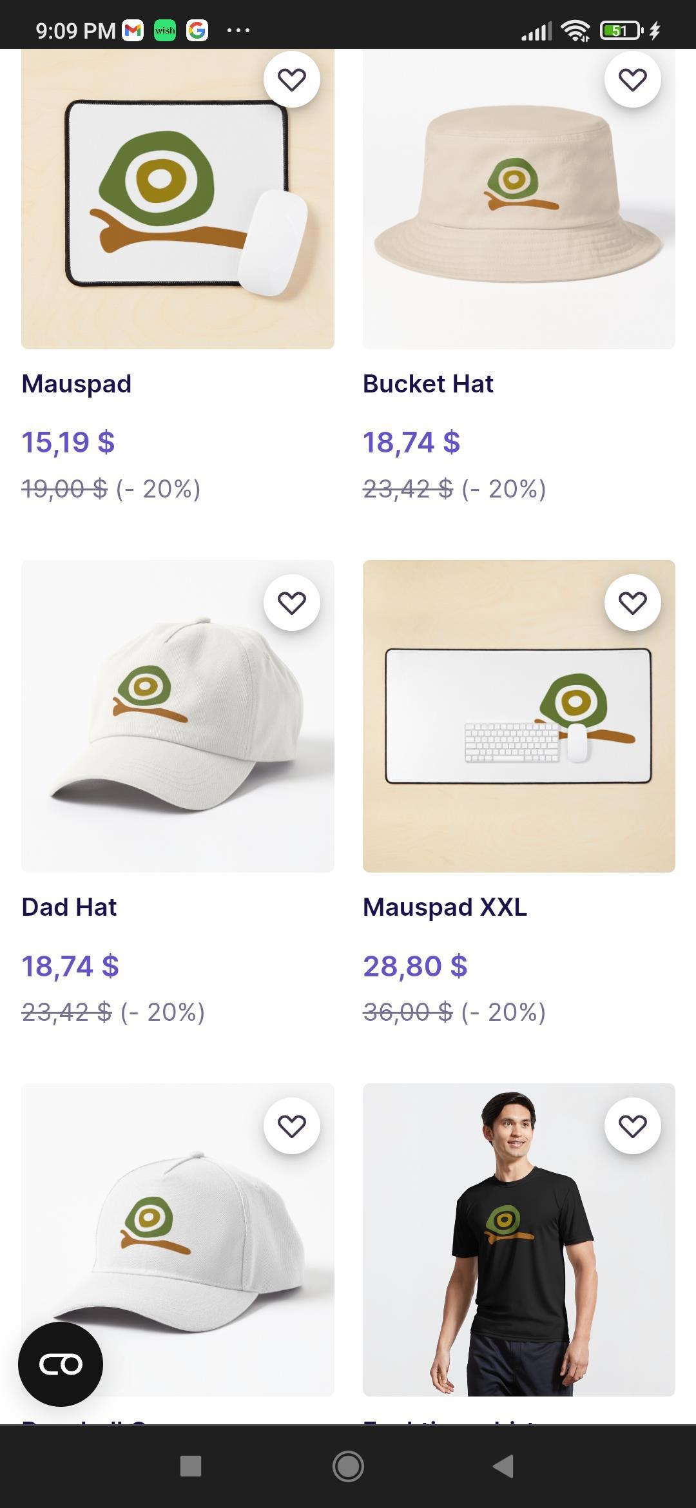View the Dad Hat product image
Screen dimensions: 696x1508
(177, 715)
